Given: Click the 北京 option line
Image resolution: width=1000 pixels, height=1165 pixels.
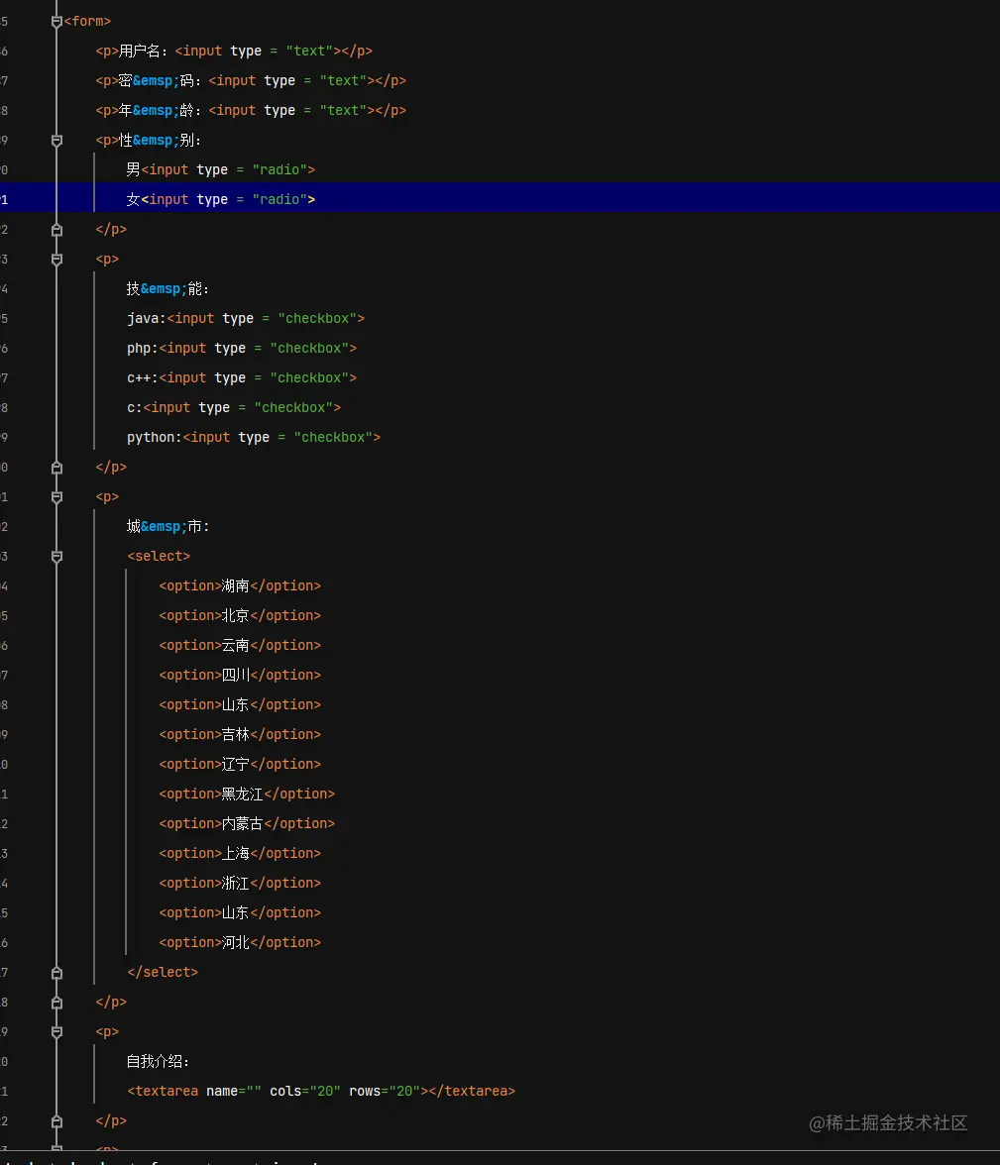Looking at the screenshot, I should pos(240,616).
